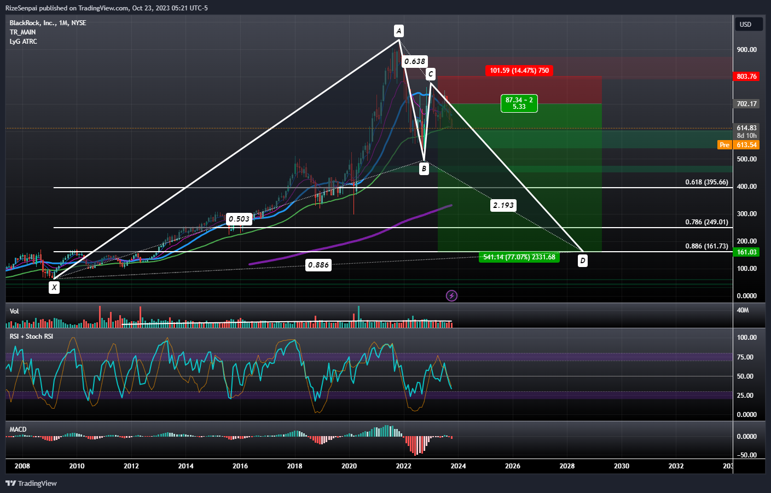Select the red stop label 101.59 (14.47%) 750

click(519, 71)
